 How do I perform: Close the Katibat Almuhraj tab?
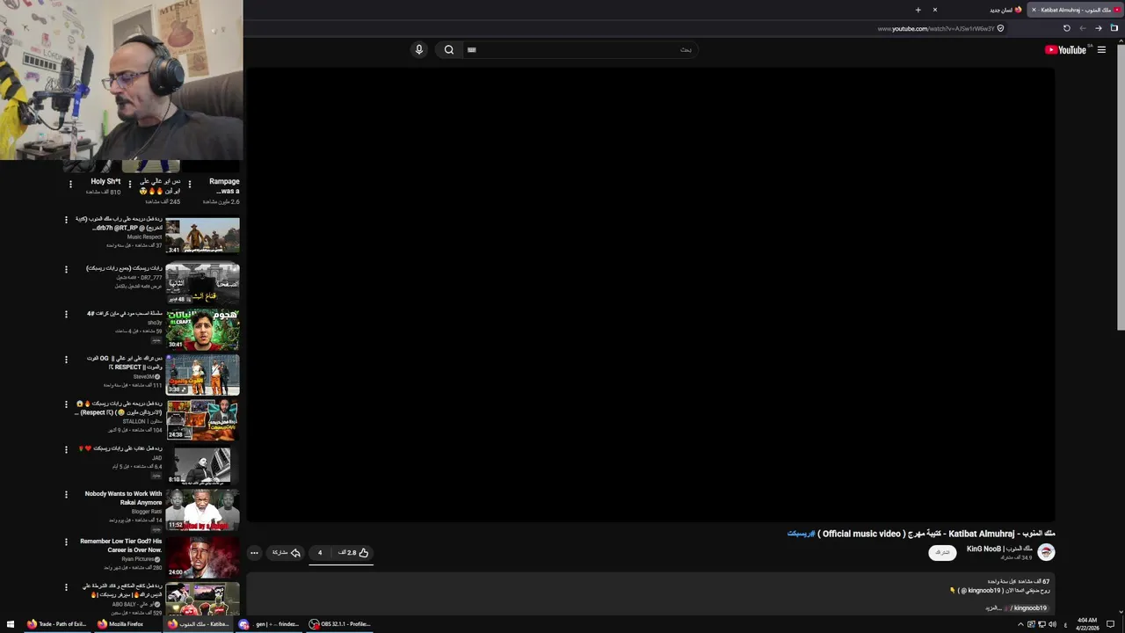tap(1034, 10)
